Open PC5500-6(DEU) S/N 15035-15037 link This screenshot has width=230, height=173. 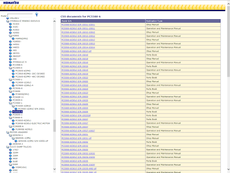point(78,165)
